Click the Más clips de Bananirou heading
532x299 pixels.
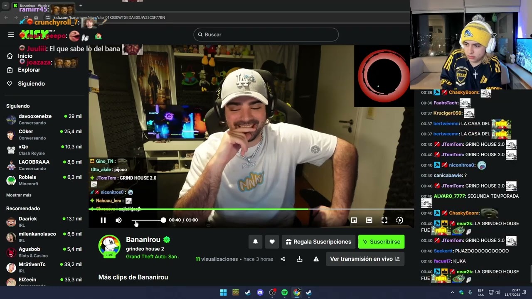coord(133,277)
